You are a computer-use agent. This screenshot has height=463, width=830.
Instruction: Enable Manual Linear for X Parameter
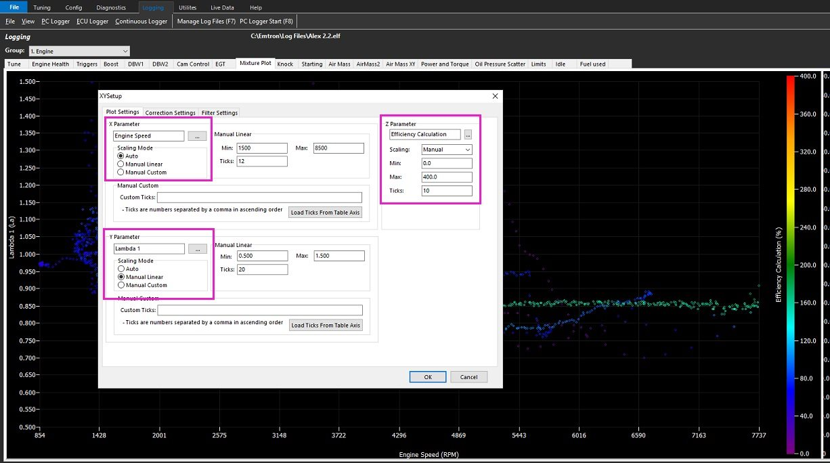[x=121, y=164]
